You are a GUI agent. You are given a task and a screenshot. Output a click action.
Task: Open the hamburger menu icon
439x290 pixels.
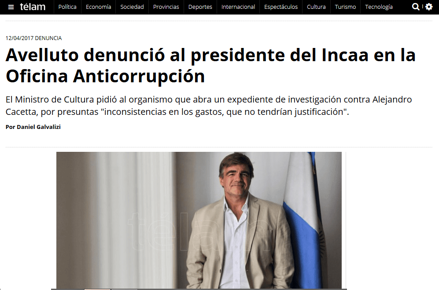click(11, 7)
